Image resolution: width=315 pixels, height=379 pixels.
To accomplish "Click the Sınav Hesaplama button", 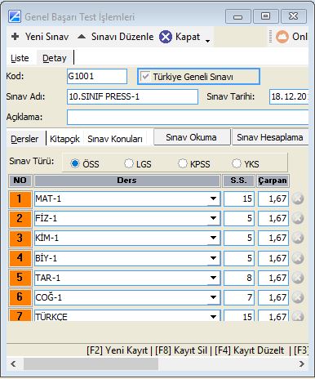I will pyautogui.click(x=270, y=137).
